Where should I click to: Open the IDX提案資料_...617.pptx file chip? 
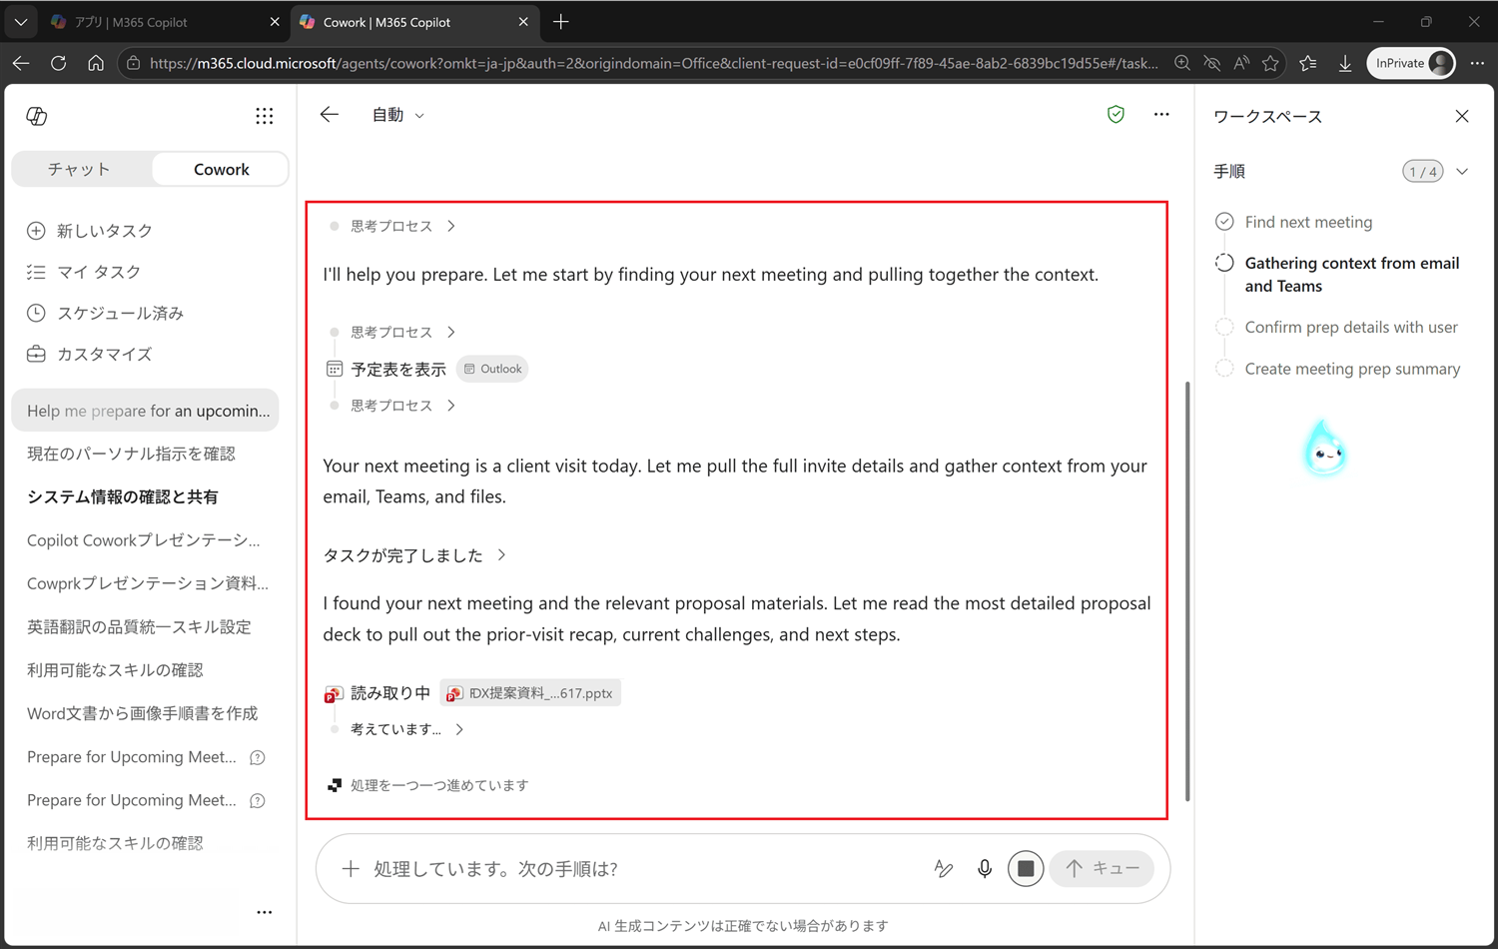(x=530, y=693)
